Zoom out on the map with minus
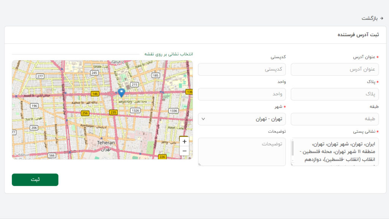This screenshot has width=389, height=219. coord(184,151)
